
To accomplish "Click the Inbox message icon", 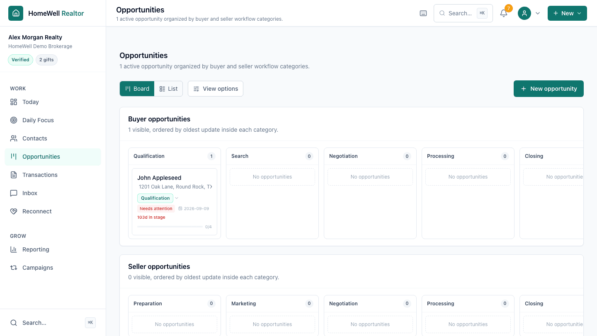I will click(x=14, y=193).
